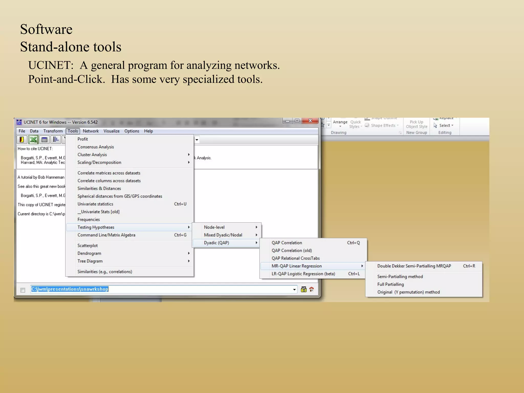The image size is (524, 393).
Task: Choose Semi-Partialling method
Action: pyautogui.click(x=424, y=277)
